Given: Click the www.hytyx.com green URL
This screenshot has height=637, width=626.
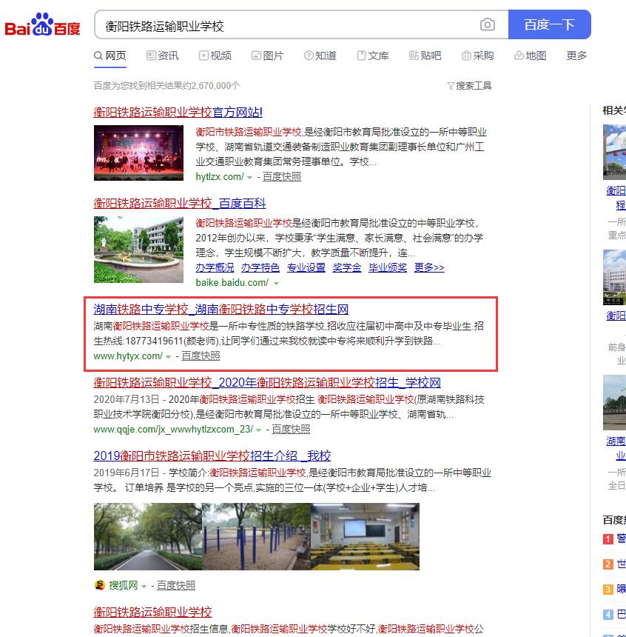Looking at the screenshot, I should (x=128, y=356).
